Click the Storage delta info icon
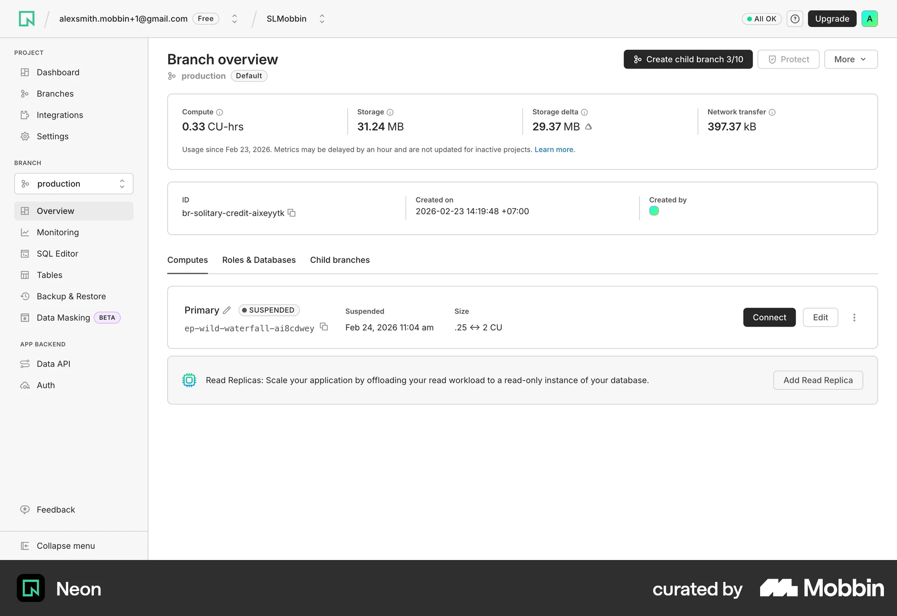The height and width of the screenshot is (616, 897). 584,112
